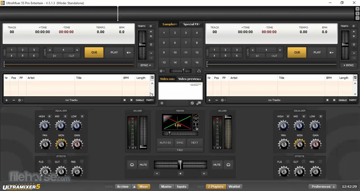Jump to previous track in right playlist
Viewport: 360px width, 191px height.
(x=327, y=100)
